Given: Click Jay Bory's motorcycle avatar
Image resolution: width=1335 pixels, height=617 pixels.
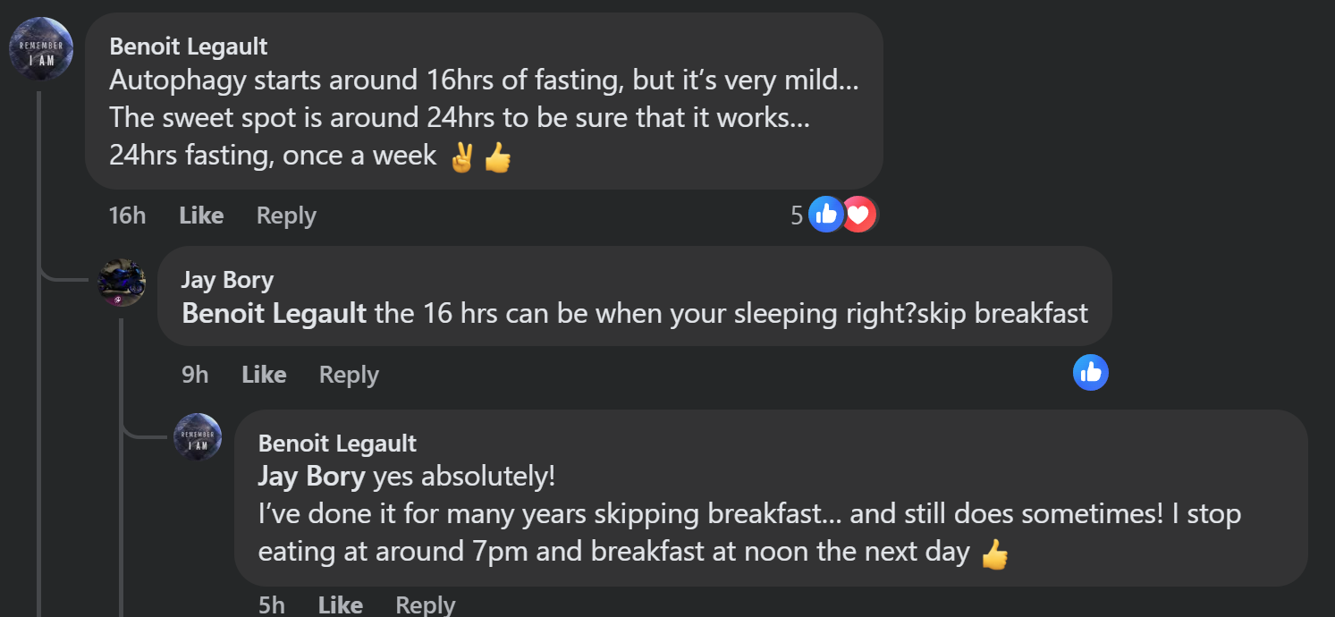Looking at the screenshot, I should 122,283.
